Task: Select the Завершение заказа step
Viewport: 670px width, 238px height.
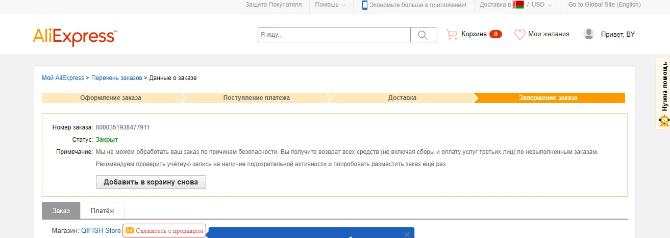Action: coord(548,98)
